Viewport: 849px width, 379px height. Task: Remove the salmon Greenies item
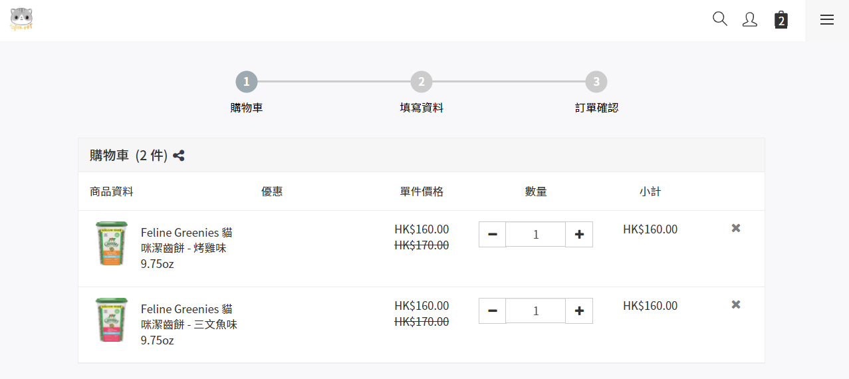pyautogui.click(x=736, y=305)
